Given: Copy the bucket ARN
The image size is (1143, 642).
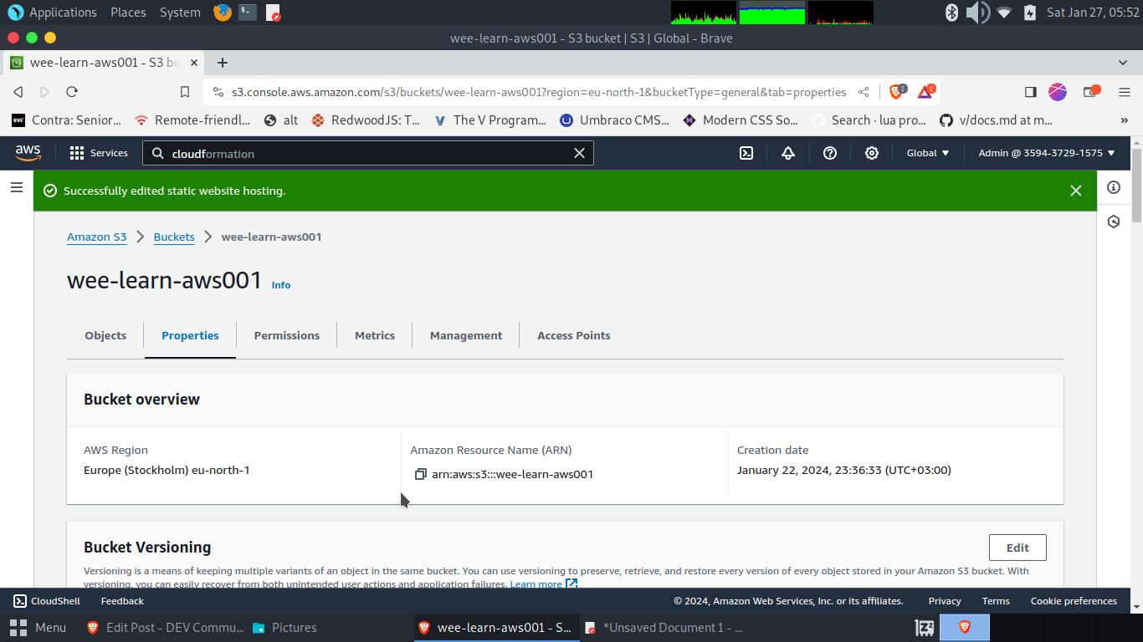Looking at the screenshot, I should pos(421,474).
